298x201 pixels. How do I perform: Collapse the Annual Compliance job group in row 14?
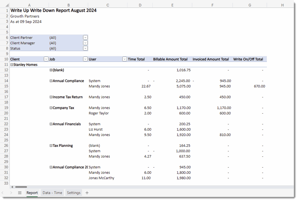pos(51,81)
